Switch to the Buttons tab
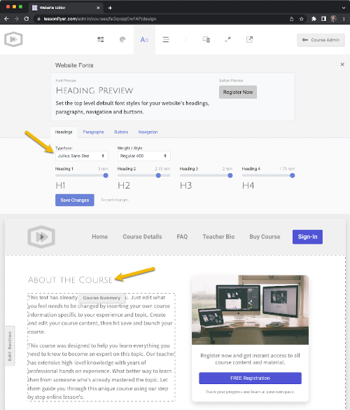Viewport: 350px width, 410px height. click(121, 132)
